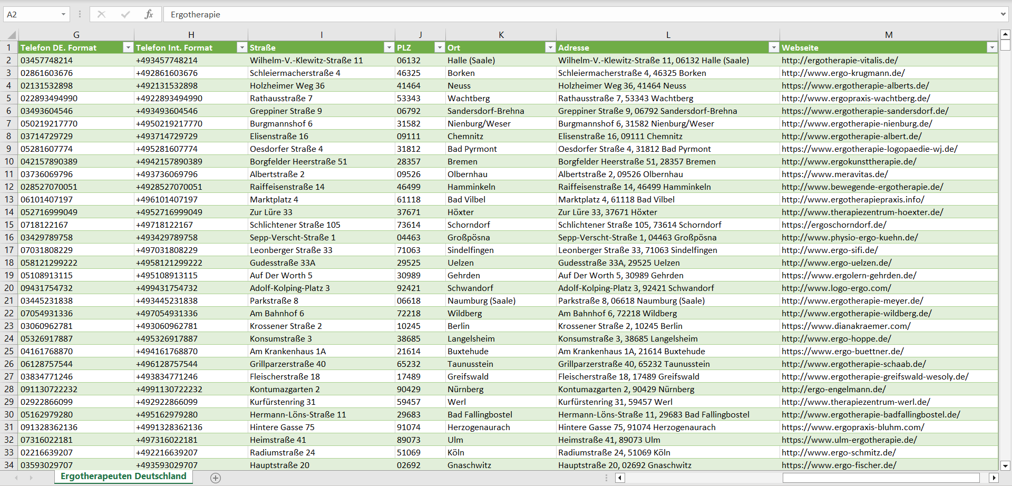Open link https://www.meravitas.de/
The height and width of the screenshot is (486, 1012).
835,174
